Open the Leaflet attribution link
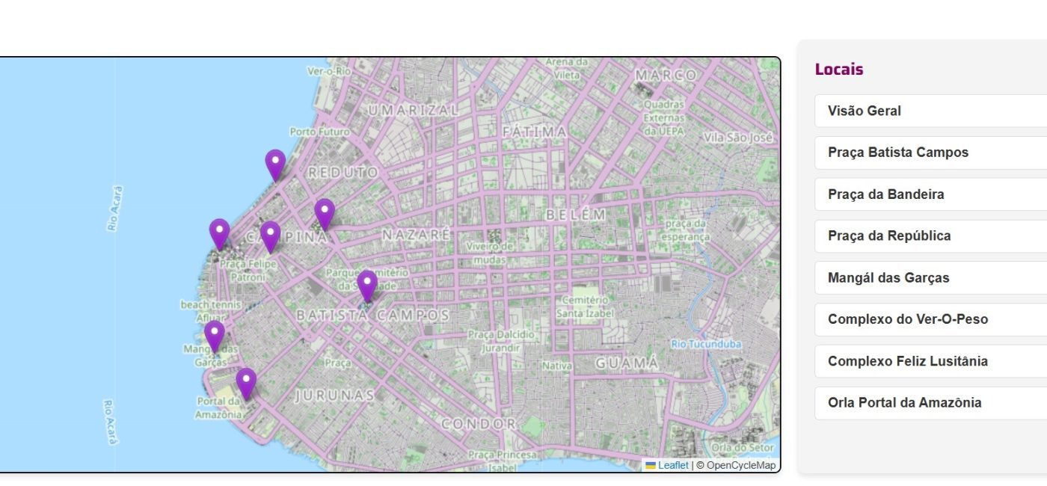The width and height of the screenshot is (1047, 486). [x=673, y=465]
